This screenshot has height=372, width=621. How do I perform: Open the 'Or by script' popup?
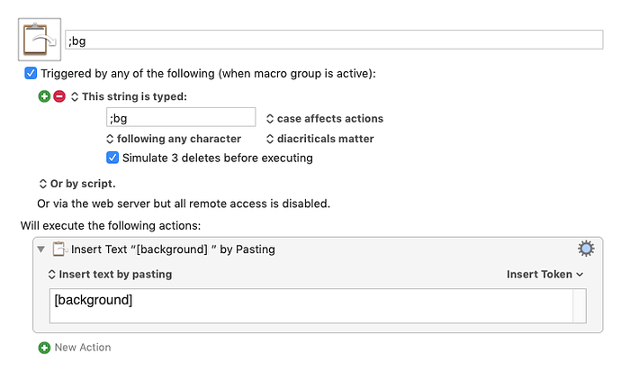[77, 184]
